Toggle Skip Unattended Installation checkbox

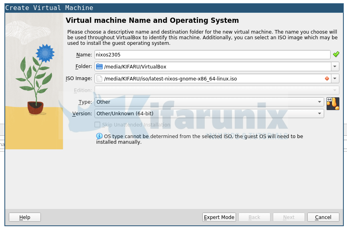[97, 125]
